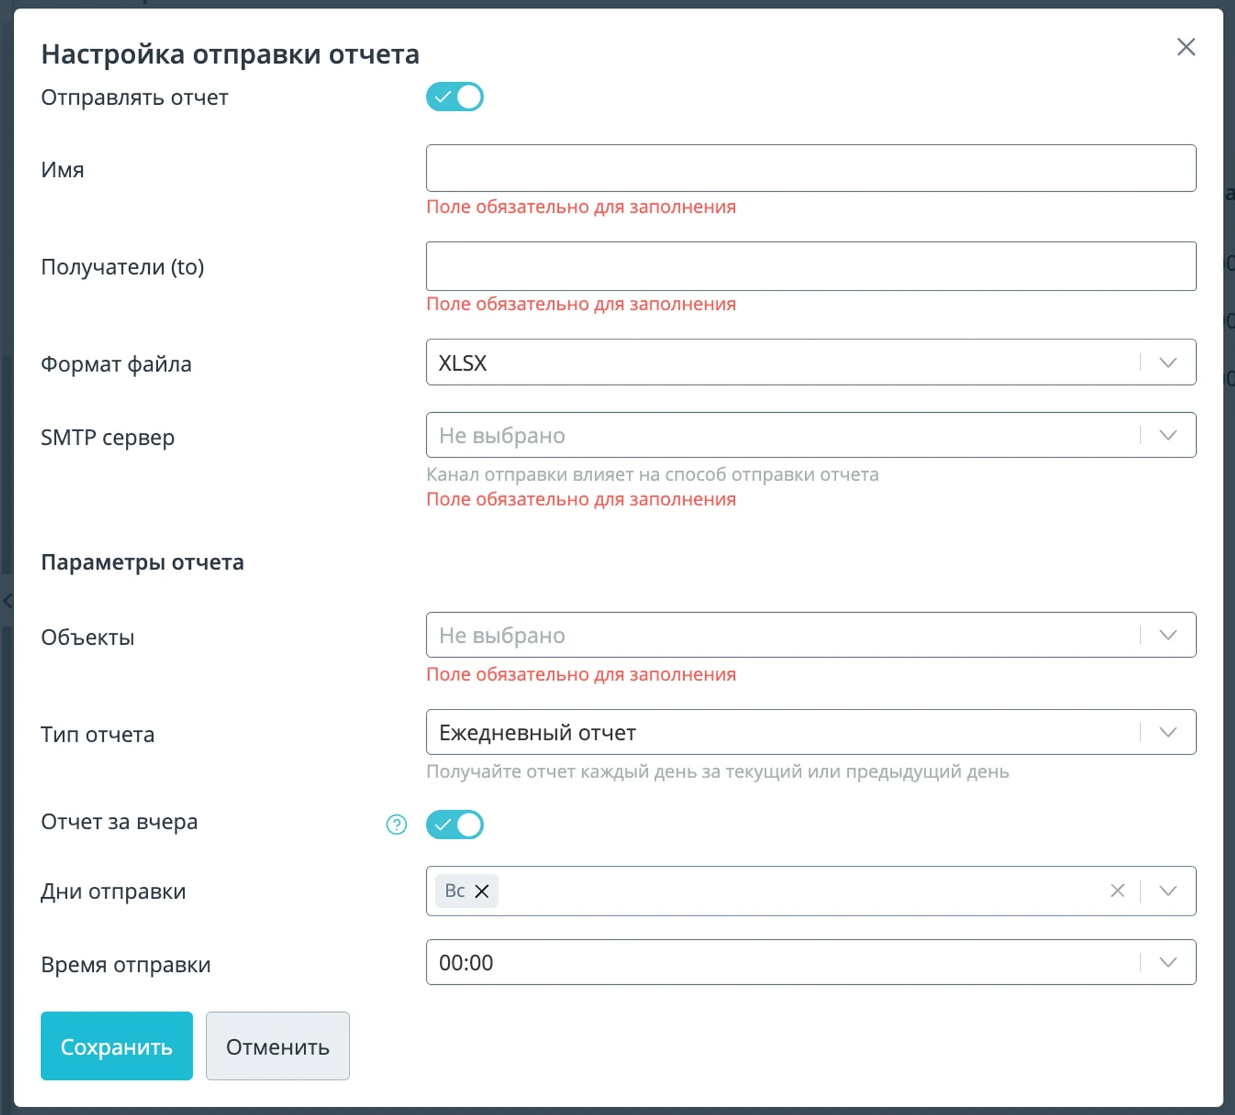Remove the Вс tag from Дни отправки
Screen dimensions: 1235x1115
[x=482, y=891]
